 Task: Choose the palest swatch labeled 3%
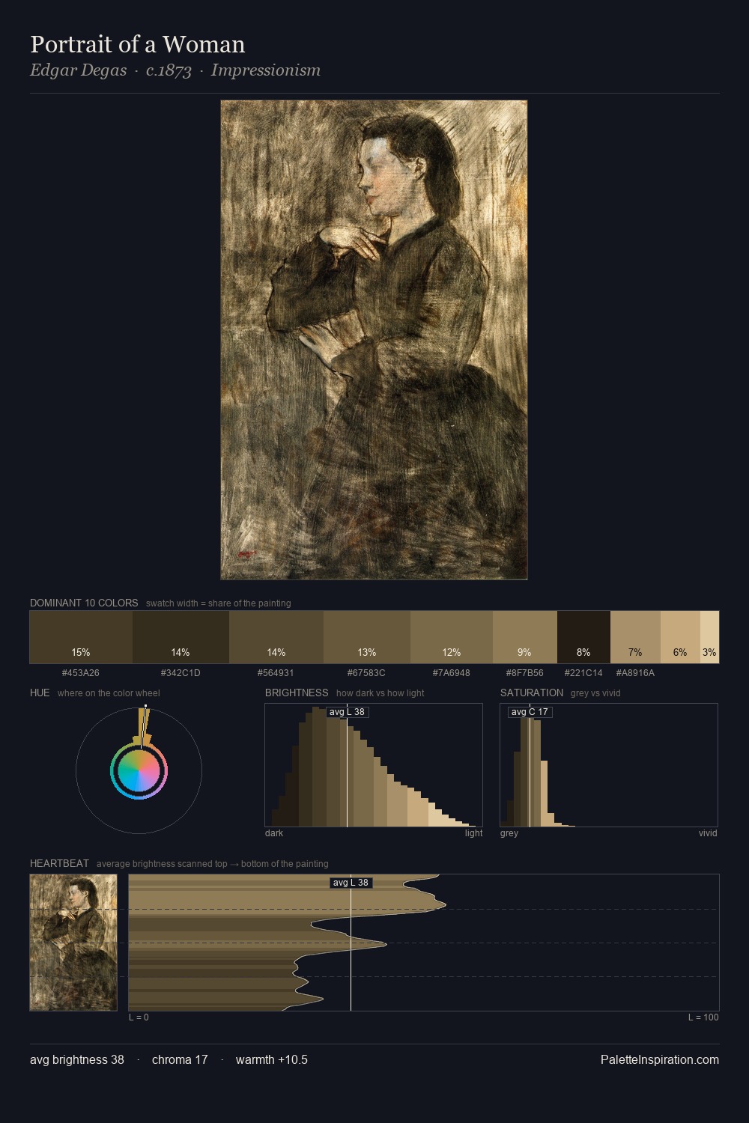(x=709, y=637)
